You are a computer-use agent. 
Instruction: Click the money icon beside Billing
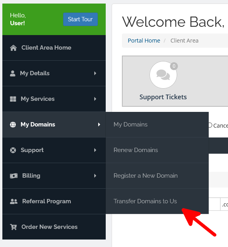click(14, 176)
